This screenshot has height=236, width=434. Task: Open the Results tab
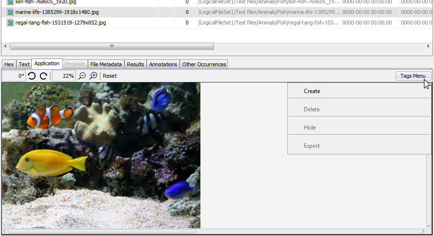point(136,64)
